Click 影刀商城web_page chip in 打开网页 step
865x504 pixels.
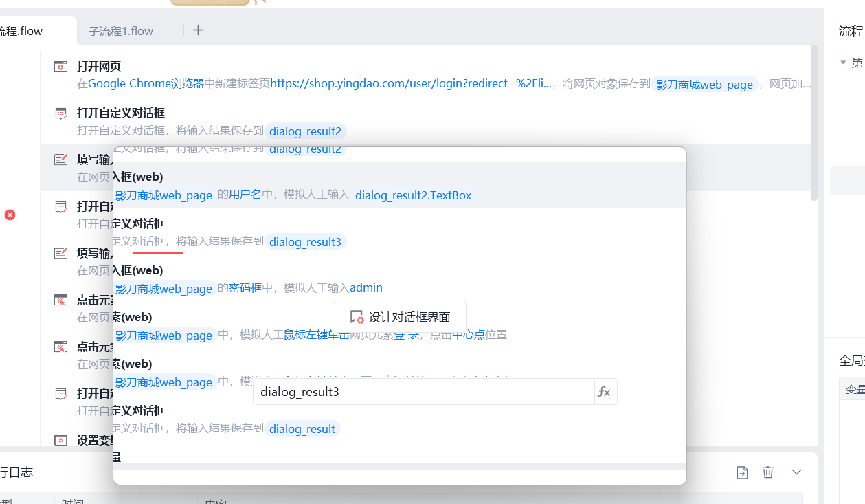[x=704, y=85]
